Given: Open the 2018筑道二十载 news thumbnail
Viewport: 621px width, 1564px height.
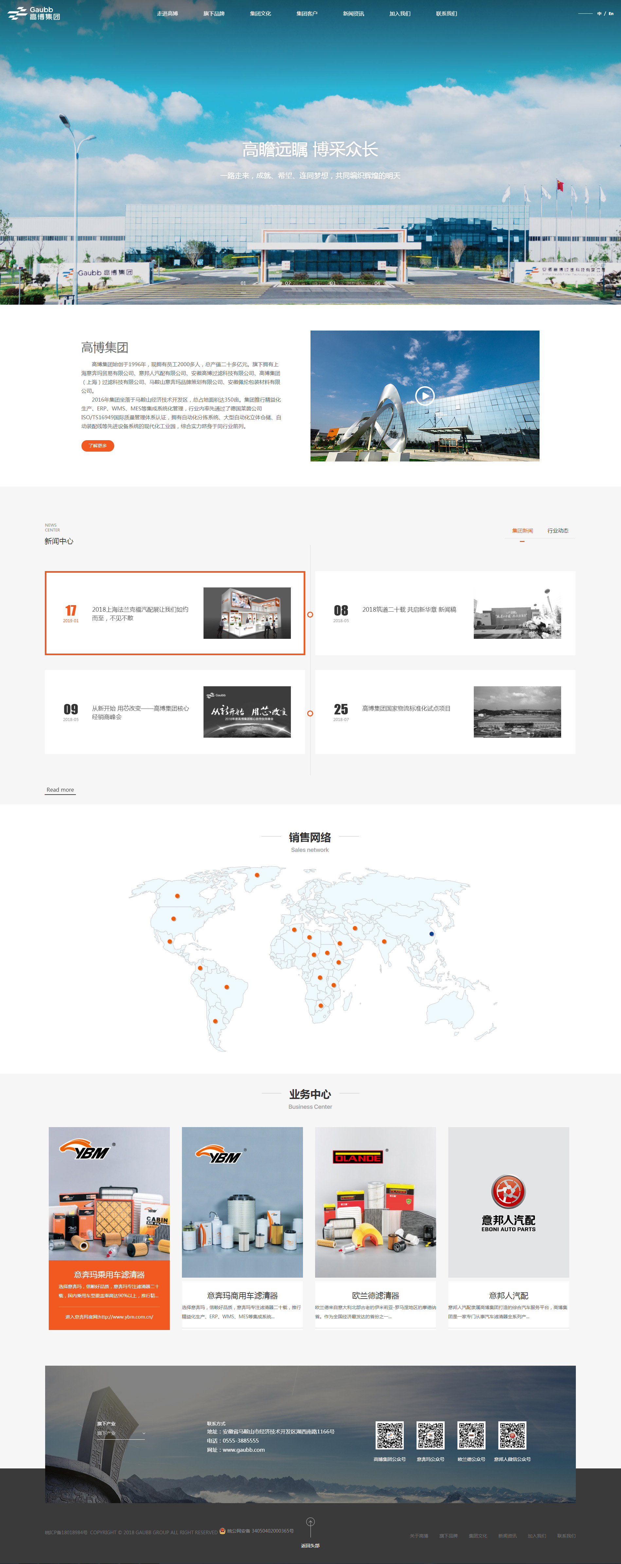Looking at the screenshot, I should 517,613.
